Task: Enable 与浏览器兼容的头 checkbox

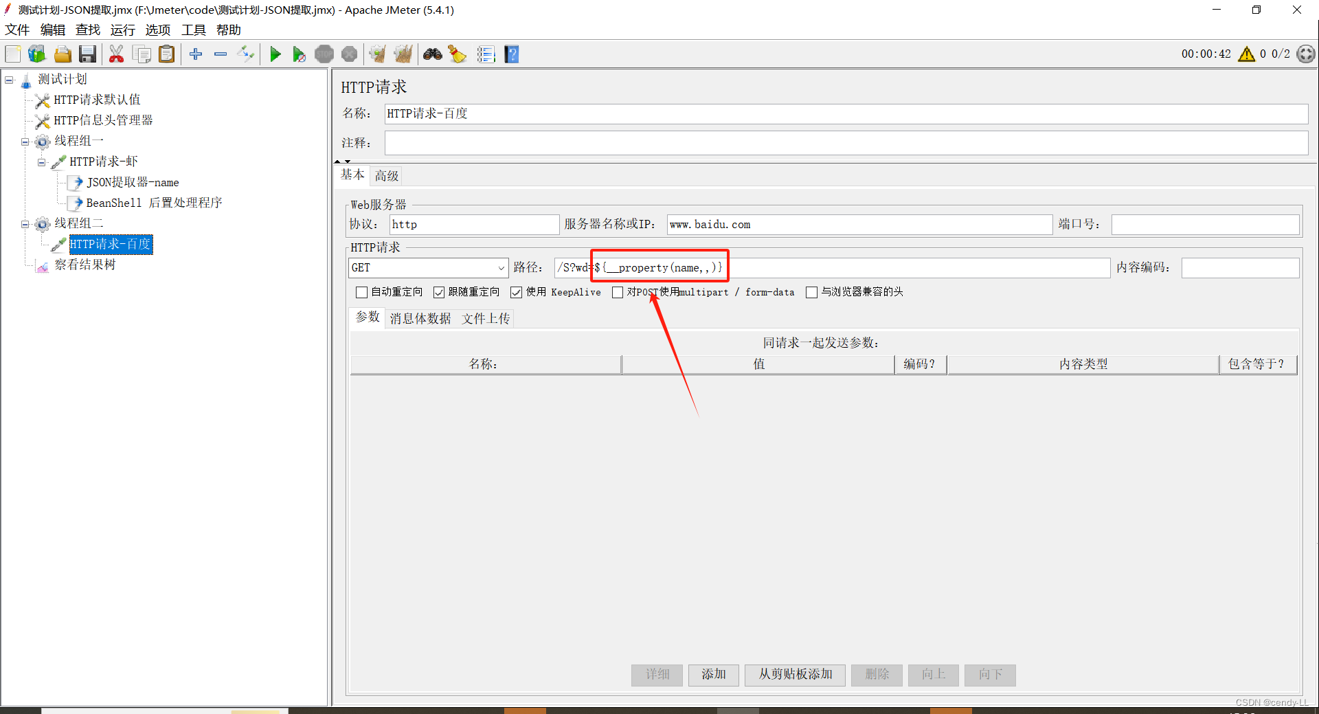Action: point(811,293)
